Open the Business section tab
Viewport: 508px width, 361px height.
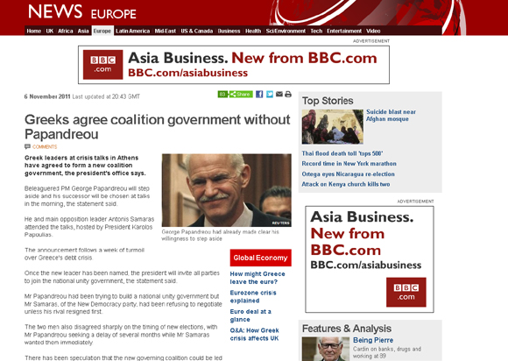click(x=229, y=32)
